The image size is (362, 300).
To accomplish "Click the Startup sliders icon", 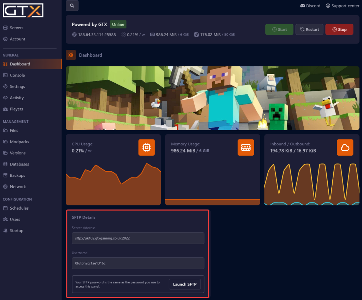I will click(5, 230).
